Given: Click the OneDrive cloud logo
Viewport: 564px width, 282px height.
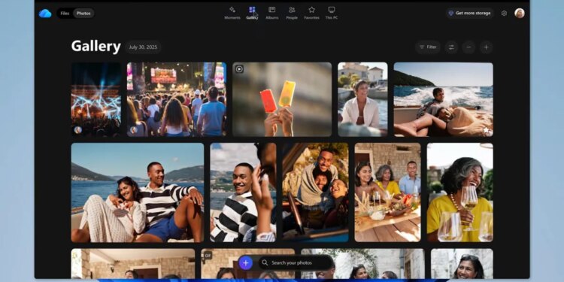Looking at the screenshot, I should coord(45,14).
